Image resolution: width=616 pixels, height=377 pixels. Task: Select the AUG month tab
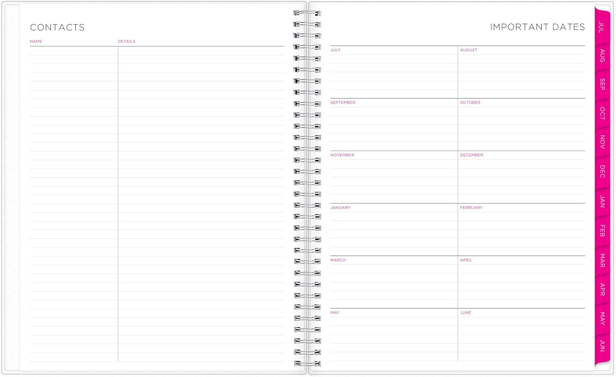coord(602,56)
